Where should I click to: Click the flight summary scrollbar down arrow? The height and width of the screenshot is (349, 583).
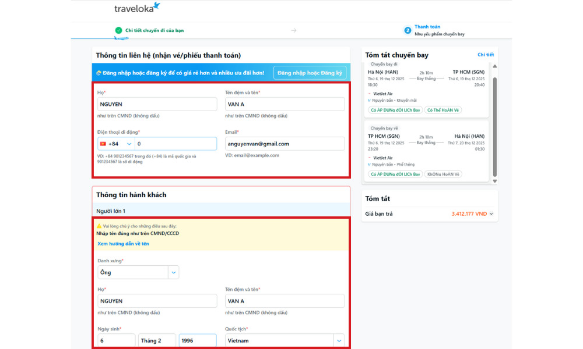495,181
